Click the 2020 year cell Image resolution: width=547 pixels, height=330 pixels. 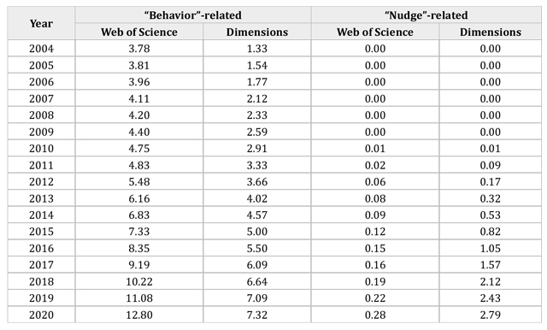coord(41,315)
